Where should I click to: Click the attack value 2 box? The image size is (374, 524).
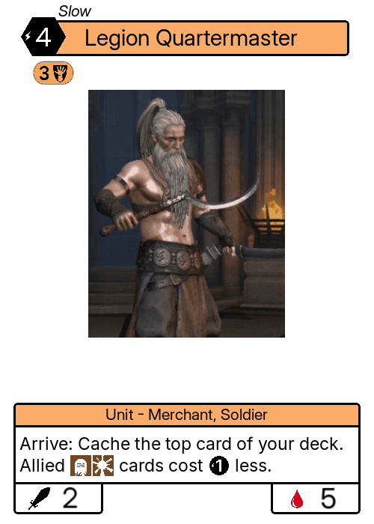click(58, 498)
